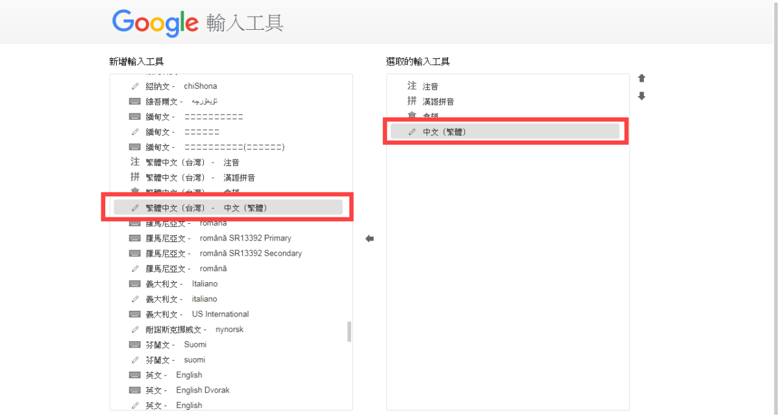The image size is (779, 419).
Task: Click the keyboard icon beside 義大利文 US International
Action: point(135,314)
